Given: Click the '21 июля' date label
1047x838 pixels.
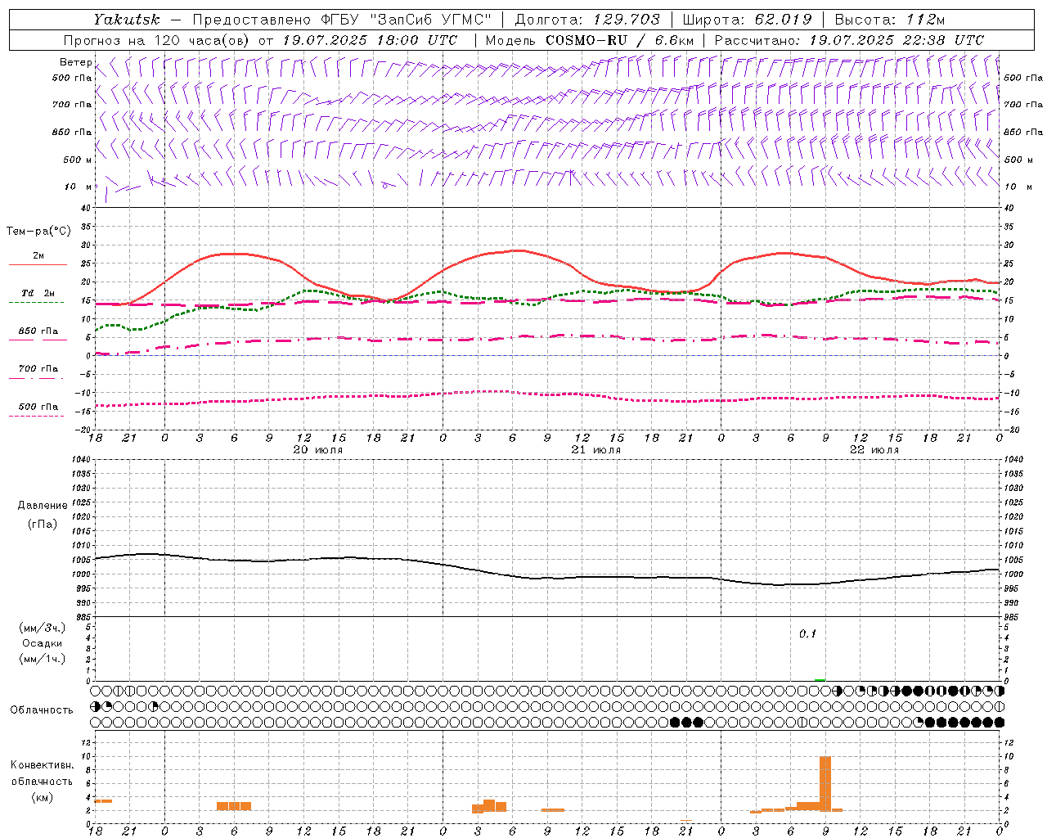Looking at the screenshot, I should (x=595, y=450).
